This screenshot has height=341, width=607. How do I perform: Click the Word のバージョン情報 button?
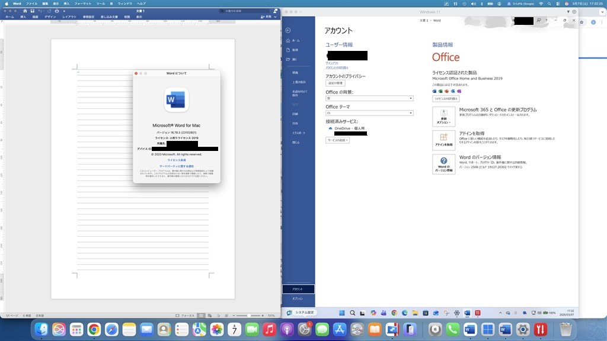click(x=443, y=165)
